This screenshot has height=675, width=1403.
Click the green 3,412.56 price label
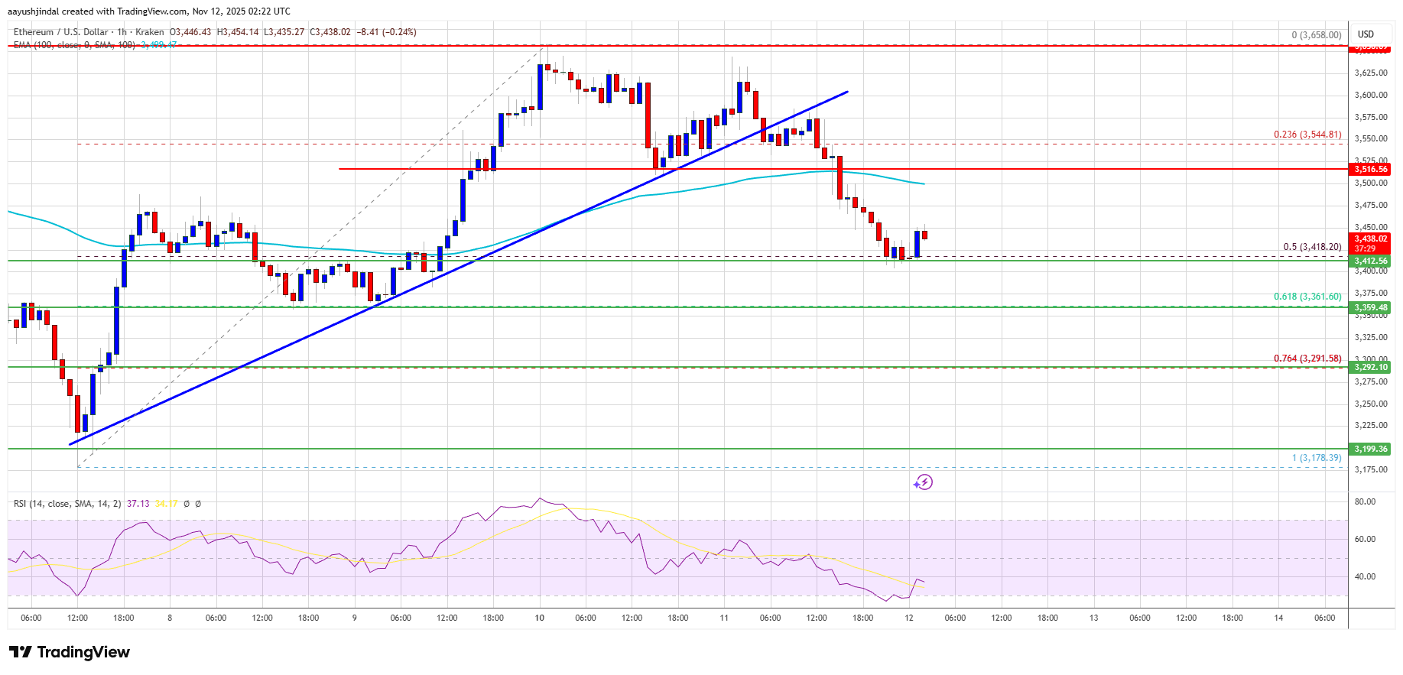[1370, 261]
